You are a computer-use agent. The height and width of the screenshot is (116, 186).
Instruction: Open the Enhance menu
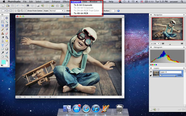[56, 2]
